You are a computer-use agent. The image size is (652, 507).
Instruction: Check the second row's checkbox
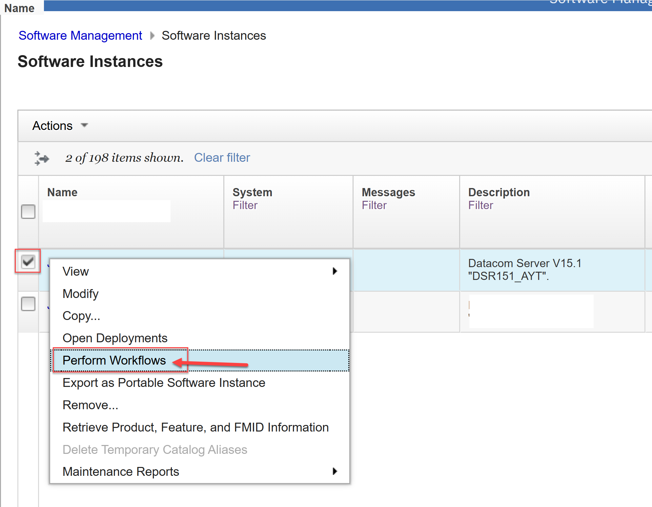tap(28, 304)
